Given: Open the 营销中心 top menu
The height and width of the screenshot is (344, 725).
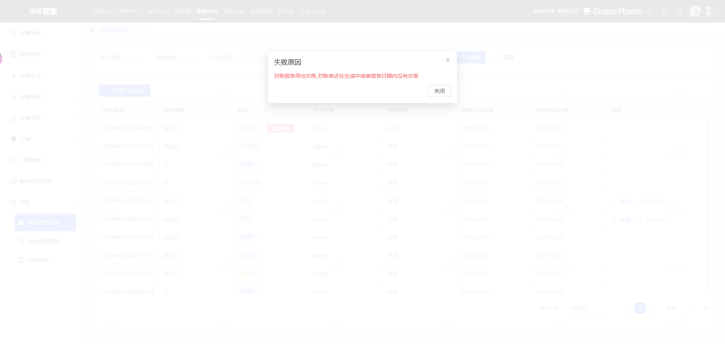Looking at the screenshot, I should coord(131,11).
